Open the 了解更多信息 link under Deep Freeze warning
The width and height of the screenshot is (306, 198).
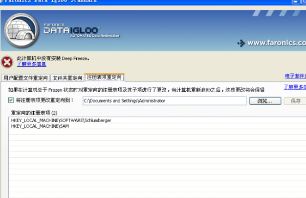coord(32,64)
